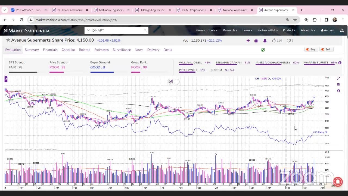Image resolution: width=348 pixels, height=196 pixels.
Task: Open the Account link
Action: coord(328,30)
